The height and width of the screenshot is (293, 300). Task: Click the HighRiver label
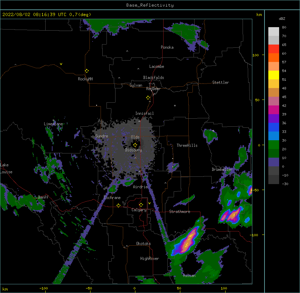(x=150, y=259)
